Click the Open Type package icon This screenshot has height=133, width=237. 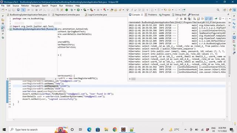tap(112, 10)
